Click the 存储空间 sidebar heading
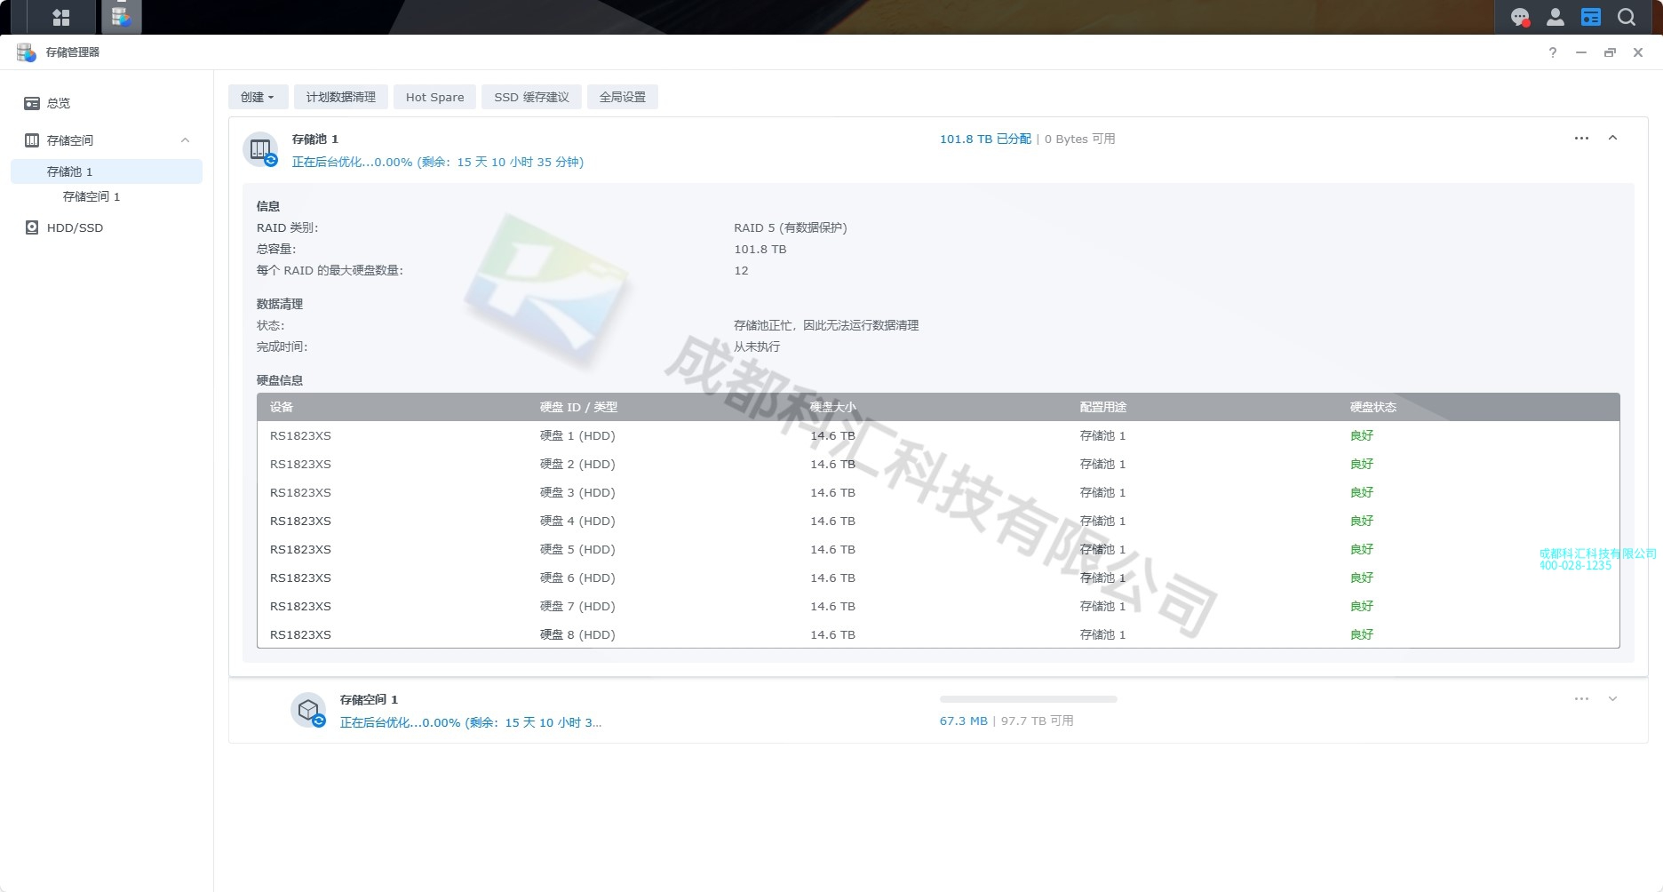The height and width of the screenshot is (892, 1663). pos(70,140)
